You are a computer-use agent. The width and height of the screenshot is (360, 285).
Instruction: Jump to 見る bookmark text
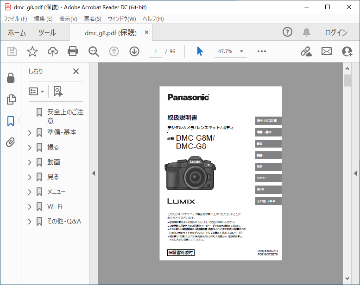click(53, 177)
